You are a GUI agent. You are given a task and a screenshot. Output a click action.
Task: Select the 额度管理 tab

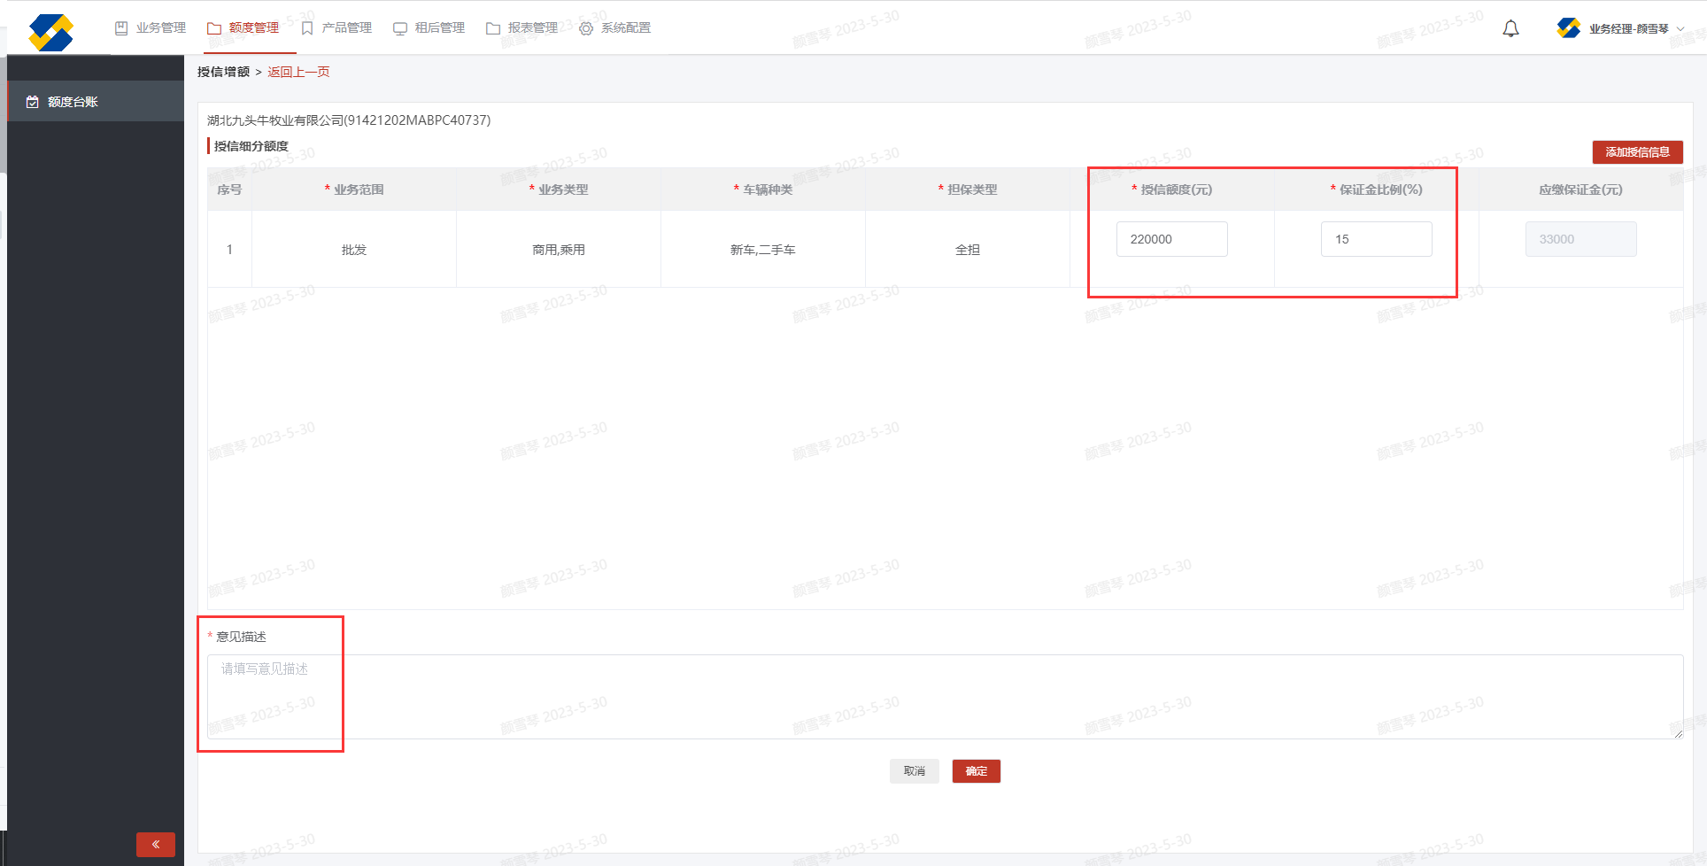coord(243,28)
